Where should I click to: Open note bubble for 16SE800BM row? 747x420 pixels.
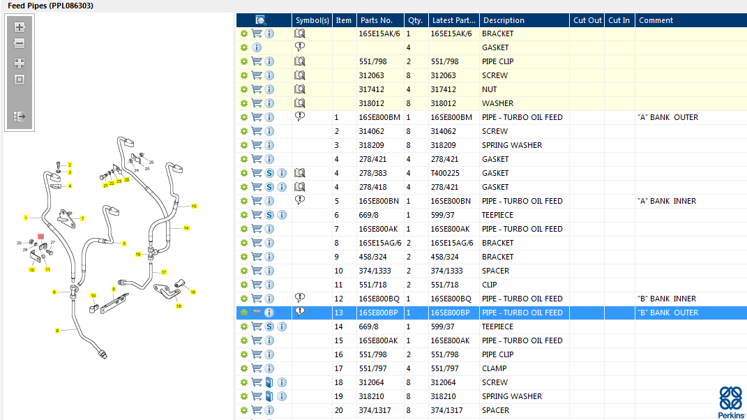(300, 117)
